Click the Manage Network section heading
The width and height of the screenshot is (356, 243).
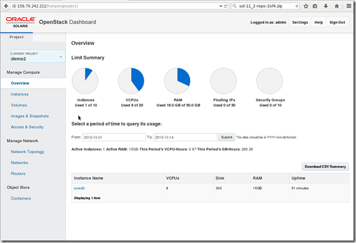point(22,141)
